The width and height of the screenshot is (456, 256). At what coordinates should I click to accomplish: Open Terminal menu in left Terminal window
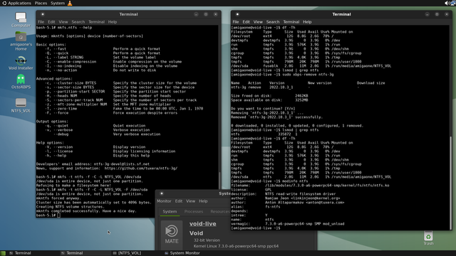[96, 22]
